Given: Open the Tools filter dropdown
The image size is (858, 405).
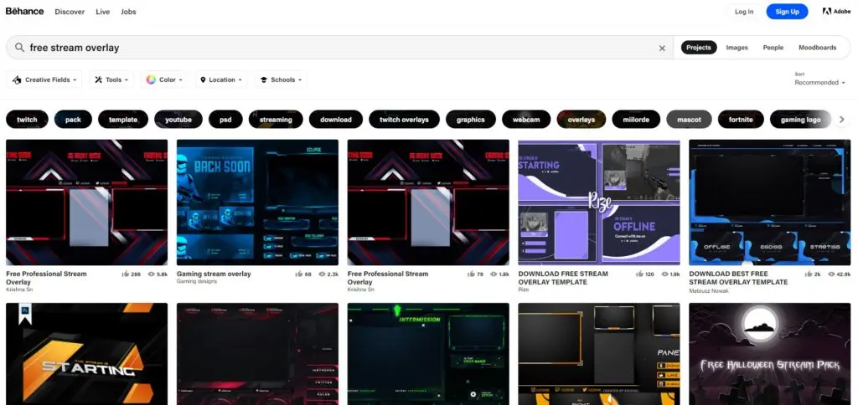Looking at the screenshot, I should point(111,80).
